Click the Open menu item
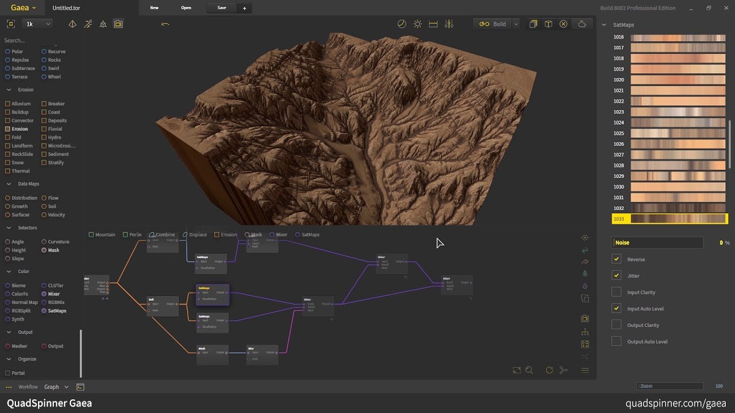 (186, 8)
